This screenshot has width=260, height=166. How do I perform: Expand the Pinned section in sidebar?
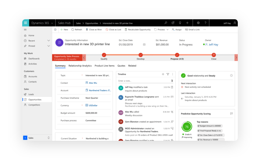coord(49,46)
